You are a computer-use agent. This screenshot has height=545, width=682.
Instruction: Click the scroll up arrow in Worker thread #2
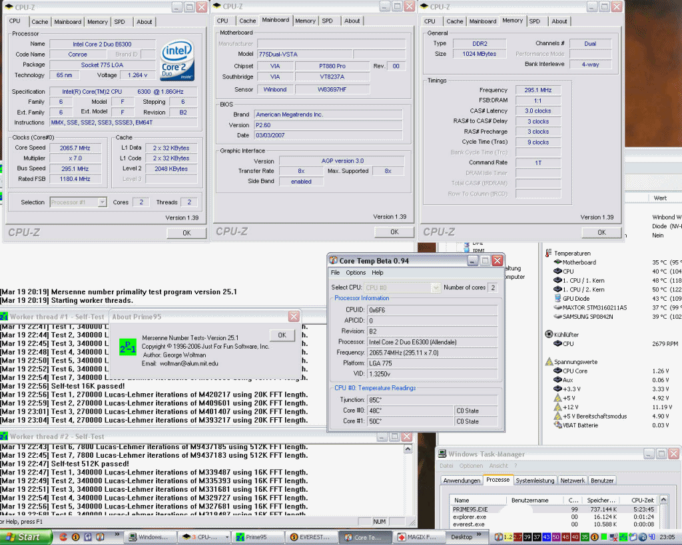coord(408,449)
